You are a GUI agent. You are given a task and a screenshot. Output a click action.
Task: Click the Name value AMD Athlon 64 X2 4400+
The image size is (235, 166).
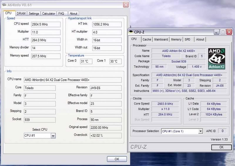[x=179, y=51]
